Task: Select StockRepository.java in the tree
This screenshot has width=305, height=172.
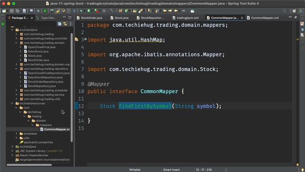Action: [x=41, y=86]
